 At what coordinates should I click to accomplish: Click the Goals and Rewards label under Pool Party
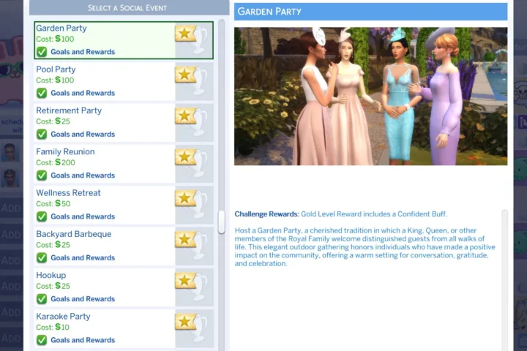pyautogui.click(x=83, y=93)
